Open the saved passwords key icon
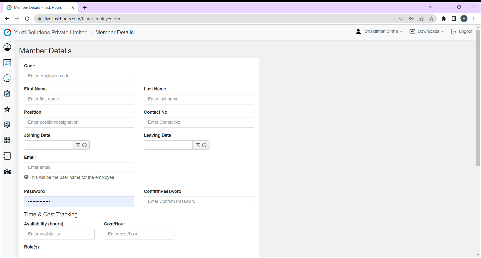This screenshot has height=258, width=481. (x=411, y=19)
